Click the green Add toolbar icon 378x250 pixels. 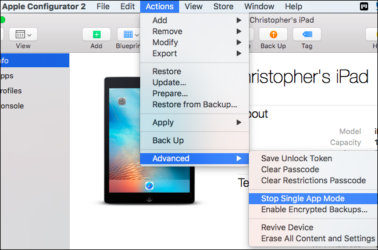(97, 34)
